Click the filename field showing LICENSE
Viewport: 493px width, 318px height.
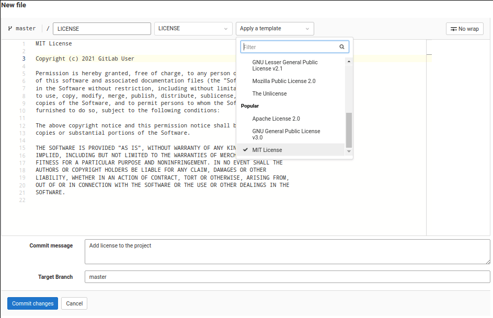tap(101, 28)
